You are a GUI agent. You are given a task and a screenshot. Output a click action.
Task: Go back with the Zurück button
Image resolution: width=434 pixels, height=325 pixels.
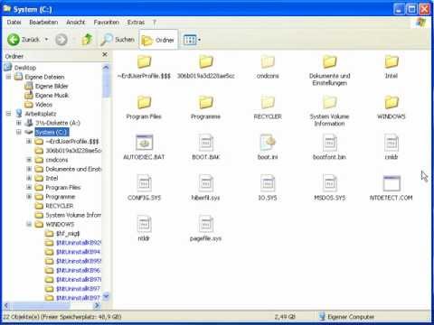coord(24,40)
